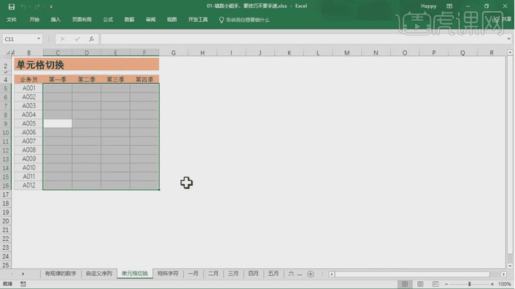This screenshot has width=515, height=289.
Task: Open the 四月 sheet tab
Action: pos(253,274)
